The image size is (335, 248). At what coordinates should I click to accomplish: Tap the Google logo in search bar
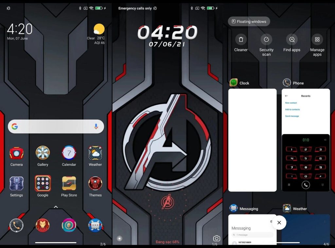(15, 126)
